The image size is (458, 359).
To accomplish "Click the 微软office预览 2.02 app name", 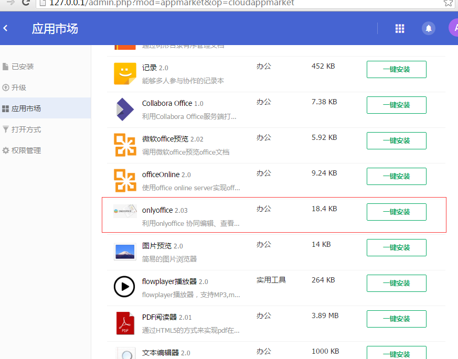I will [173, 139].
